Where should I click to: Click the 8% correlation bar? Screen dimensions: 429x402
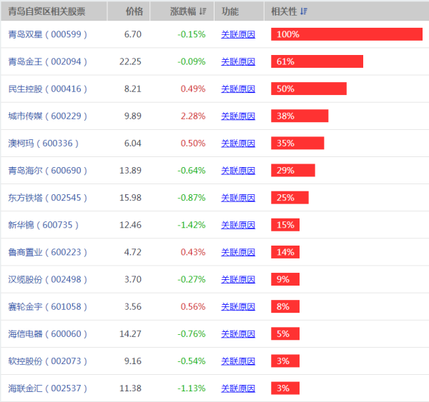285,306
